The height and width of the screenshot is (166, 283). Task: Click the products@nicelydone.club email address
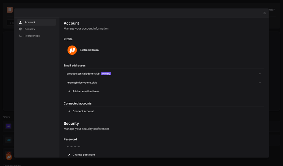click(x=83, y=74)
